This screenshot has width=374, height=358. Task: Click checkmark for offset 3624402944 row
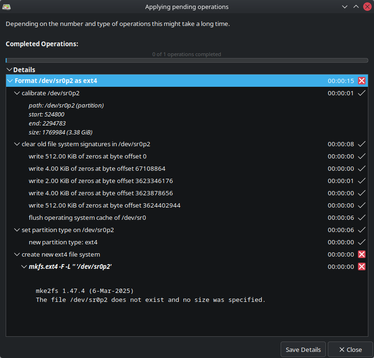pos(362,205)
